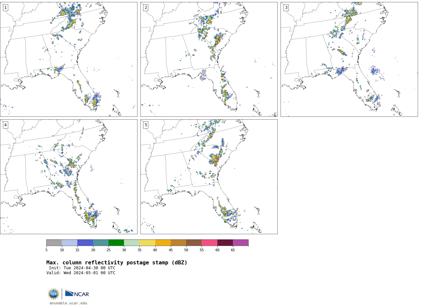Click the plot title 'Max. column reflectivity postage stamp (dBZ)'

[117, 263]
